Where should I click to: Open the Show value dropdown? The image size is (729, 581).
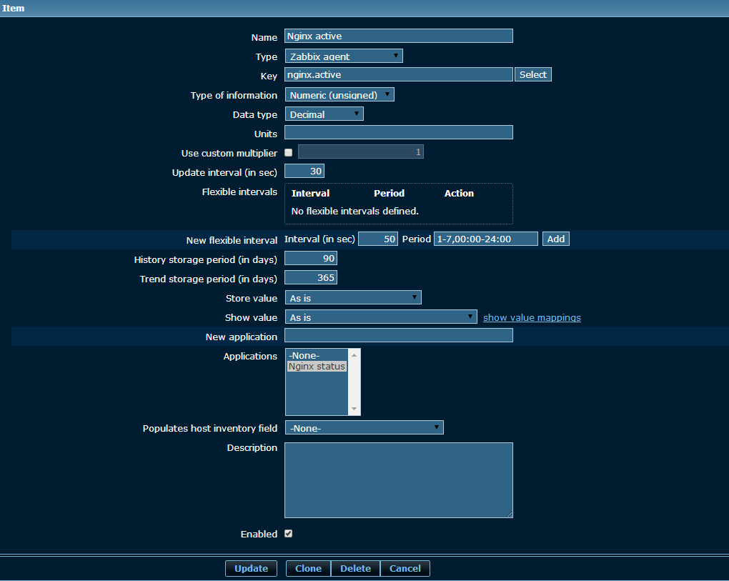coord(381,317)
